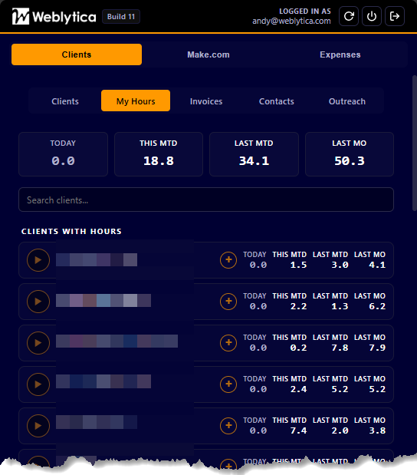Add hours via plus icon, row with 4.1 last mo
The height and width of the screenshot is (475, 417).
pos(228,260)
